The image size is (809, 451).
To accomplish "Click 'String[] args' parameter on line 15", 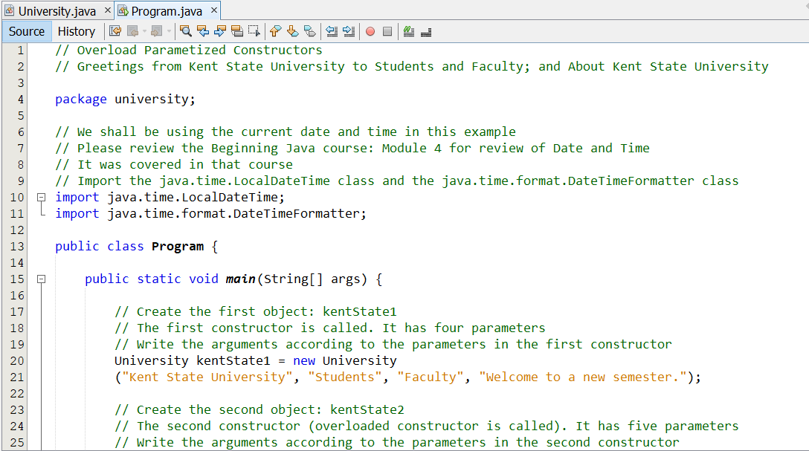I will pos(312,279).
